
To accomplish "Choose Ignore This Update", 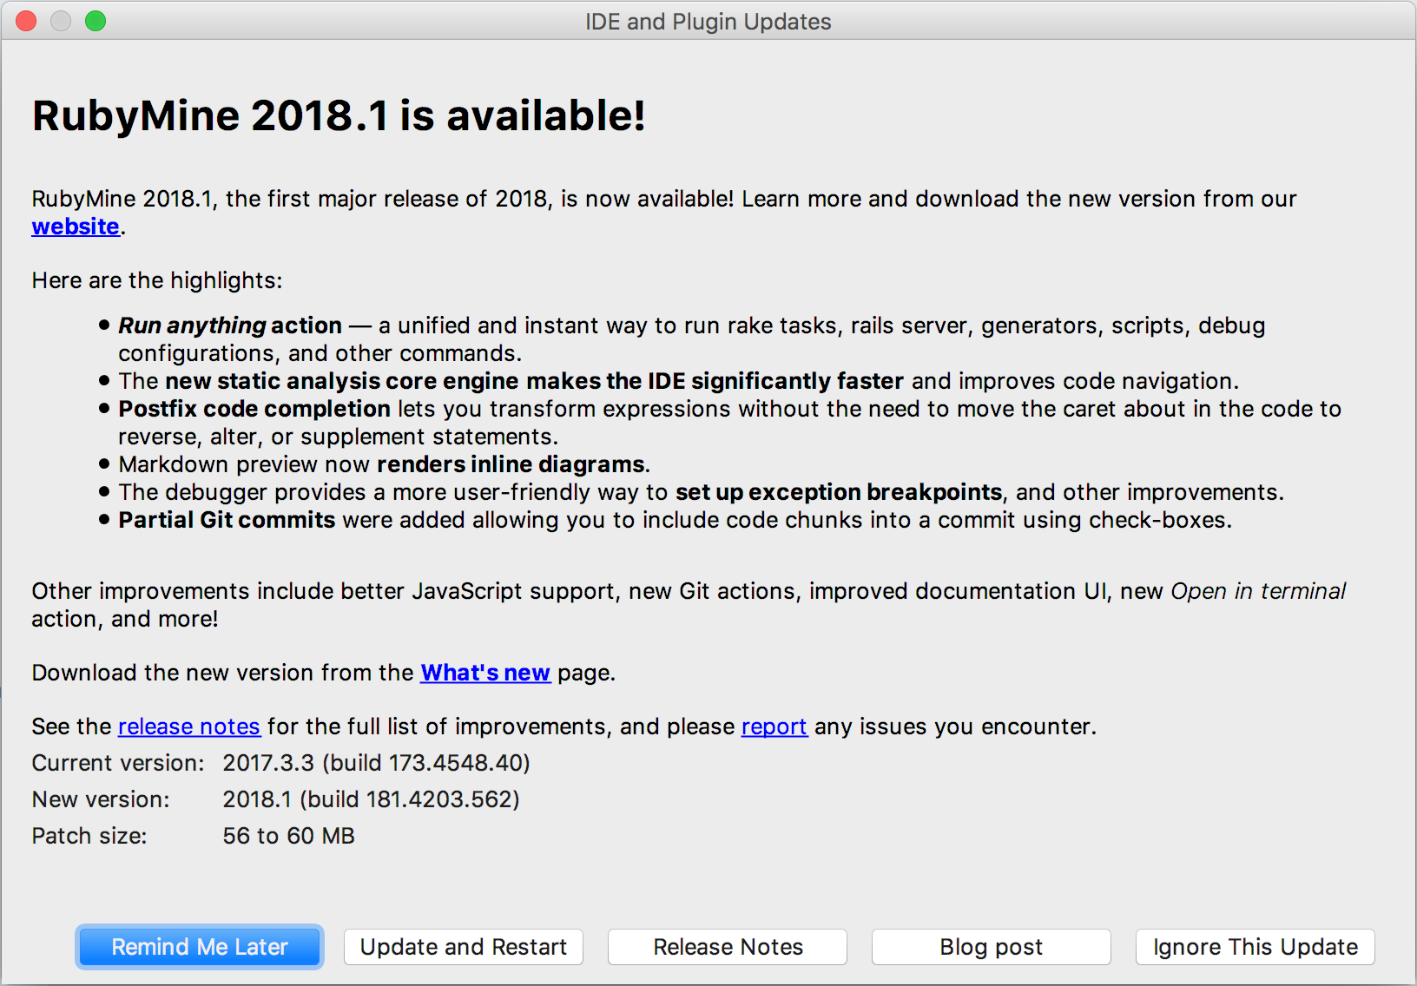I will (1256, 947).
